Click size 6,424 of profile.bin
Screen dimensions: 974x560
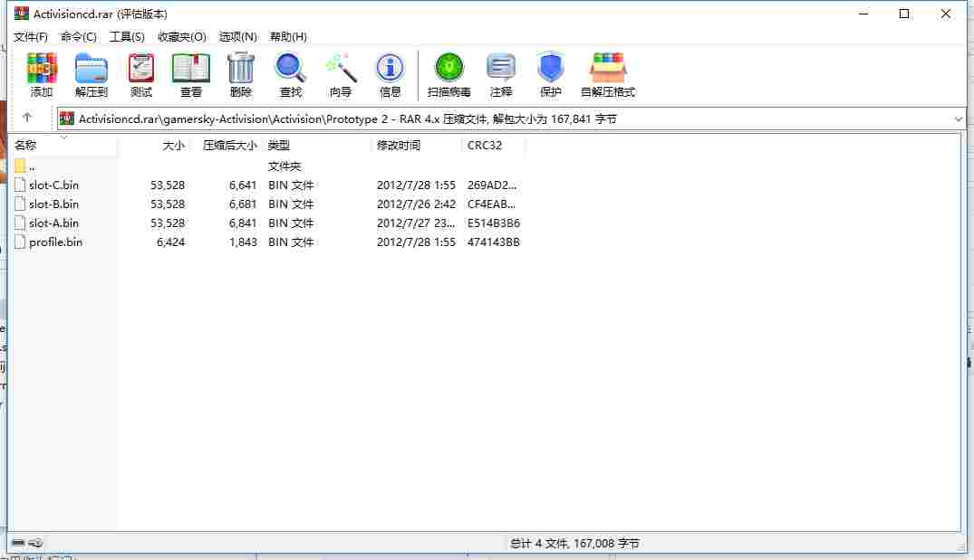(171, 242)
